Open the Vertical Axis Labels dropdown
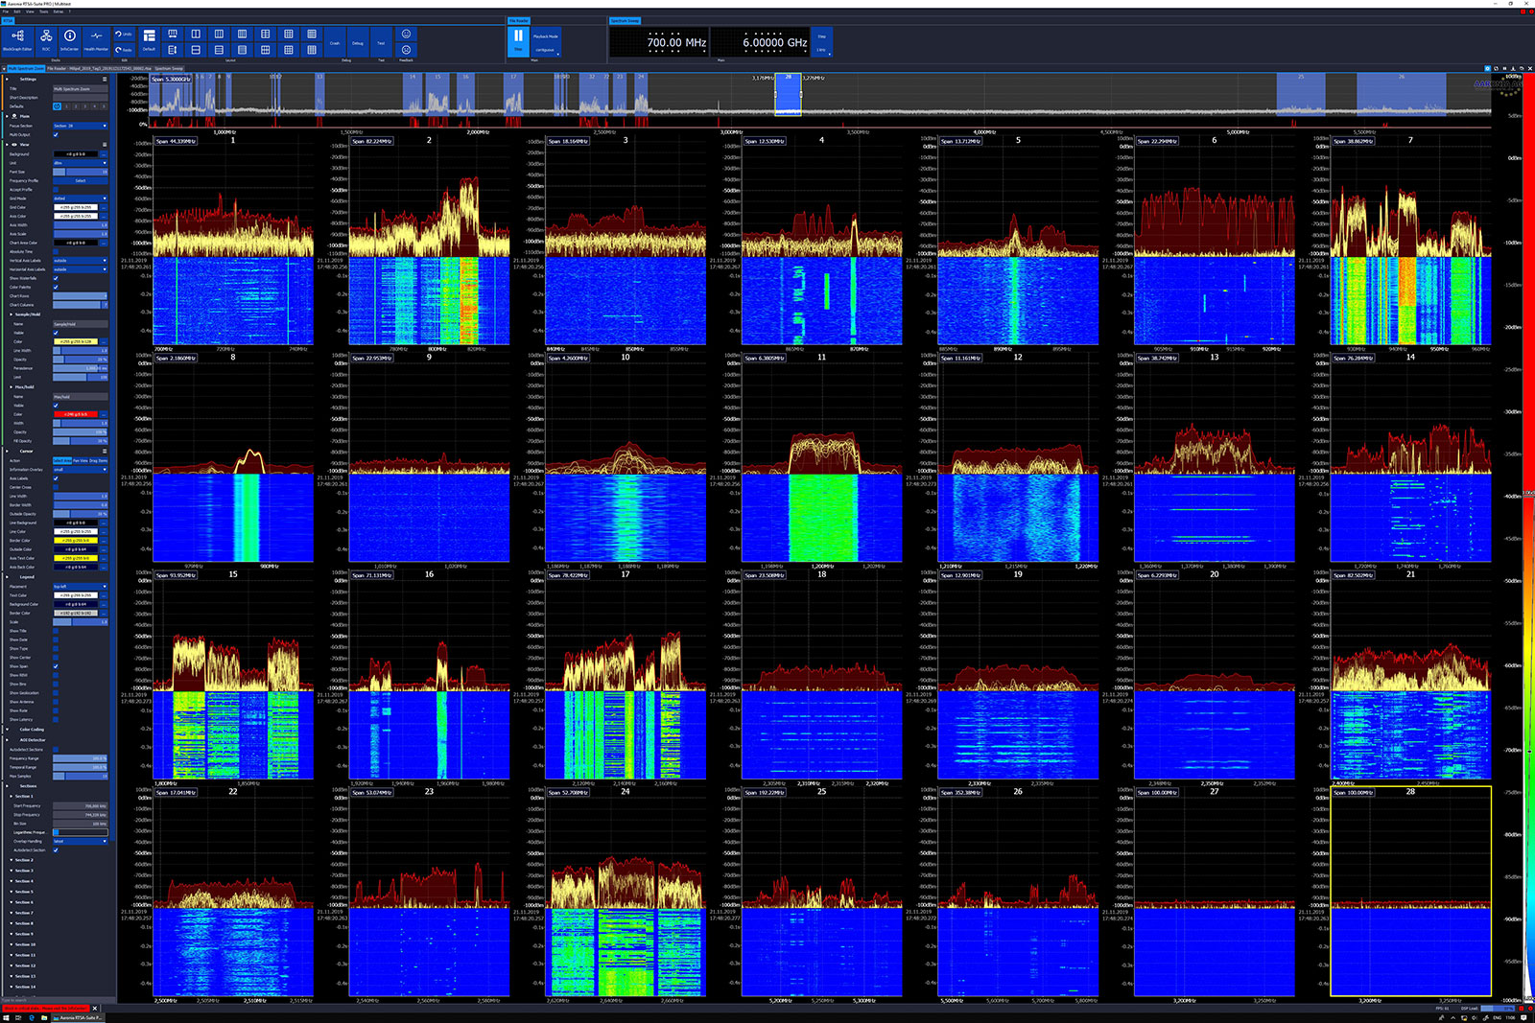Viewport: 1535px width, 1023px height. [x=81, y=260]
